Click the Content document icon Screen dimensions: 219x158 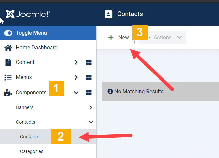(x=8, y=62)
